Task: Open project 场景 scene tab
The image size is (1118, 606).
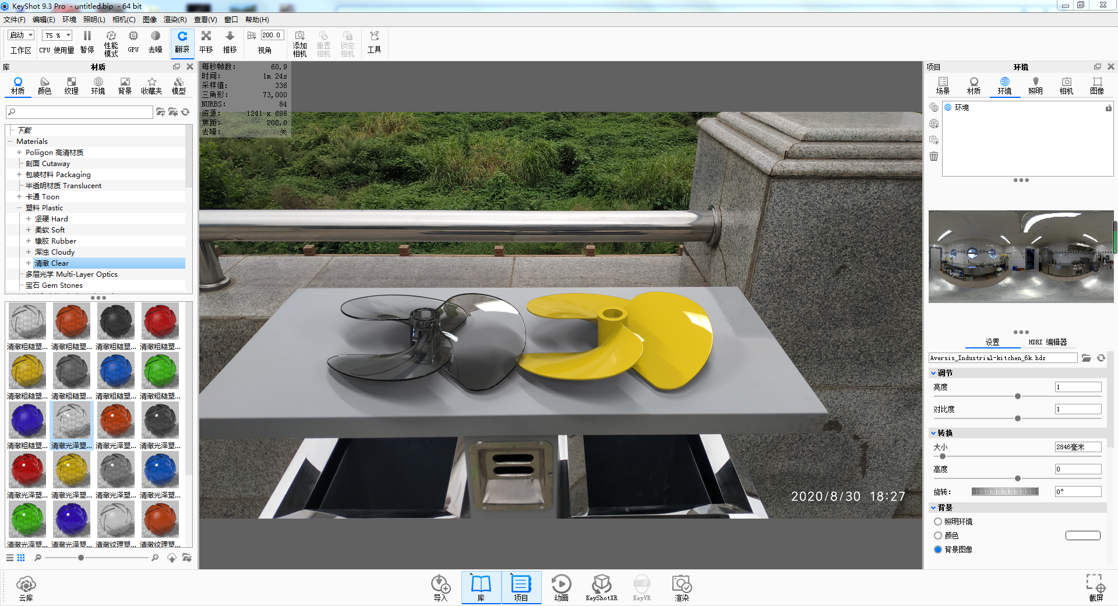Action: tap(943, 86)
